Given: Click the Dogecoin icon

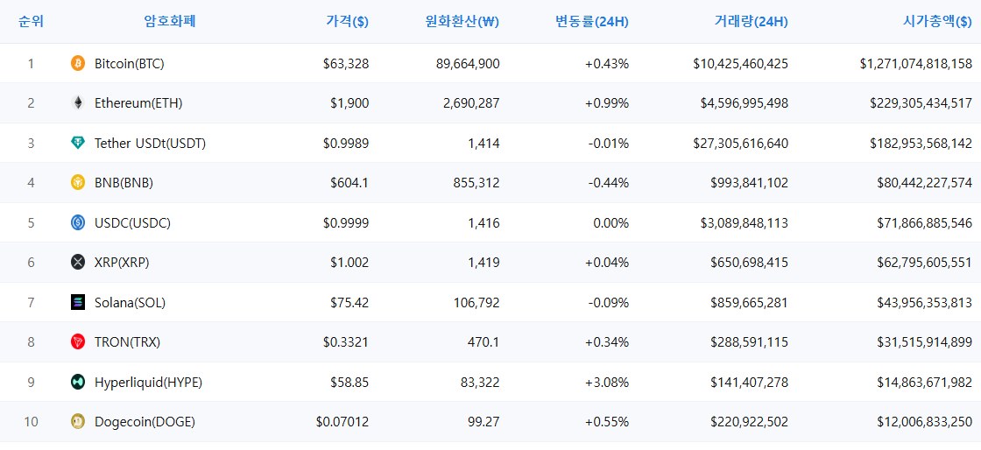Looking at the screenshot, I should click(x=78, y=422).
